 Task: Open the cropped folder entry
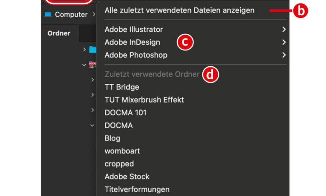(119, 164)
